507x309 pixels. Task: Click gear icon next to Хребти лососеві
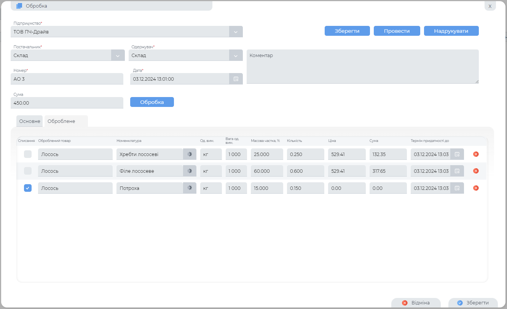190,154
